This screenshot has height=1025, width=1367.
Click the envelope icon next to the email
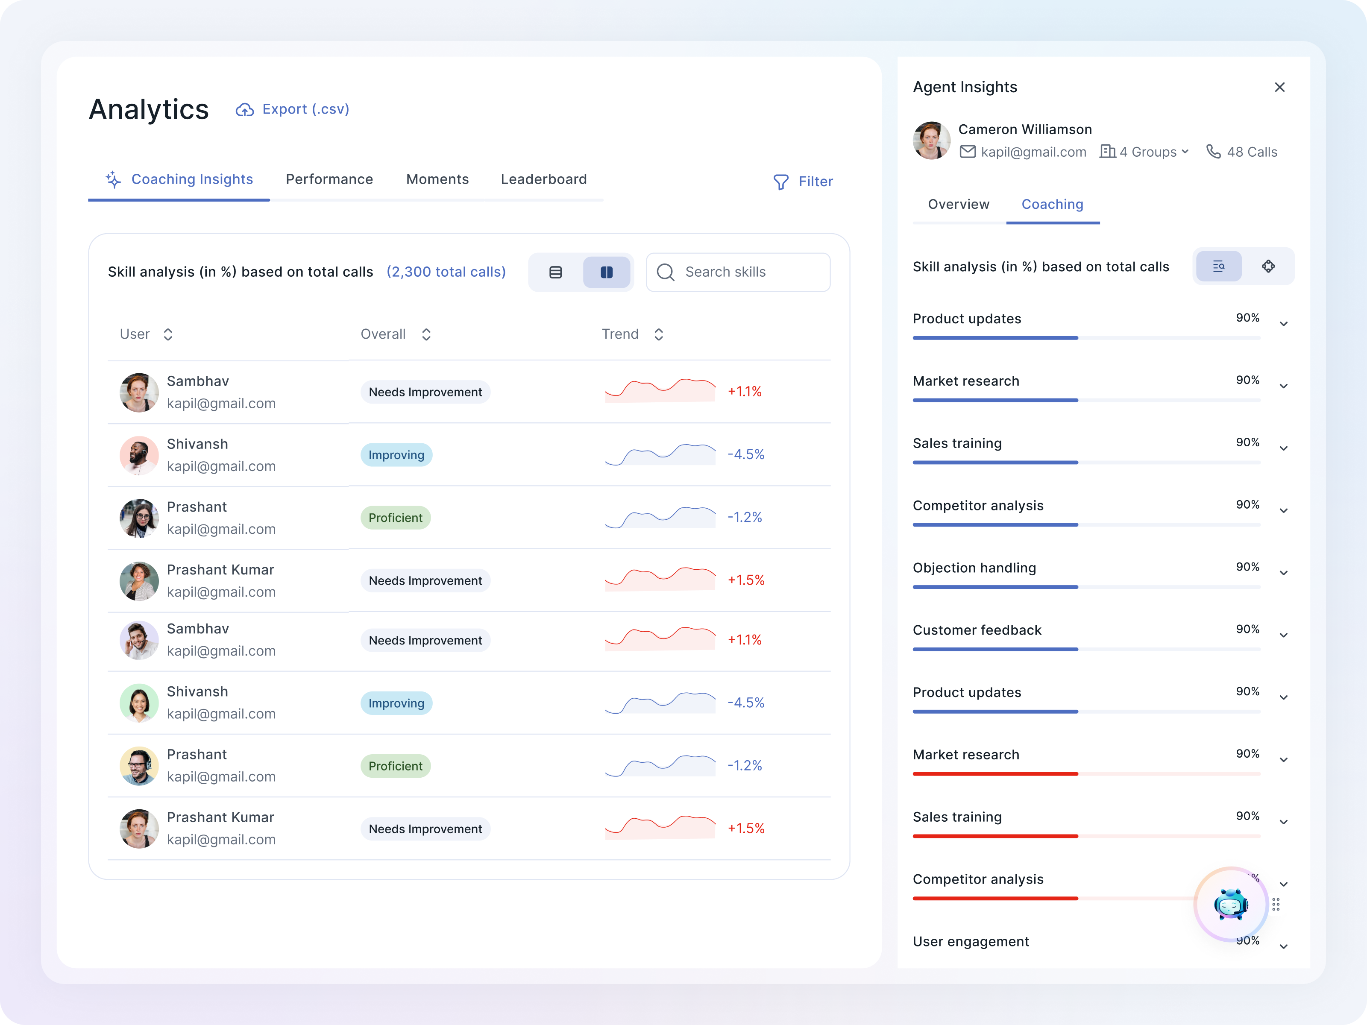click(x=967, y=152)
